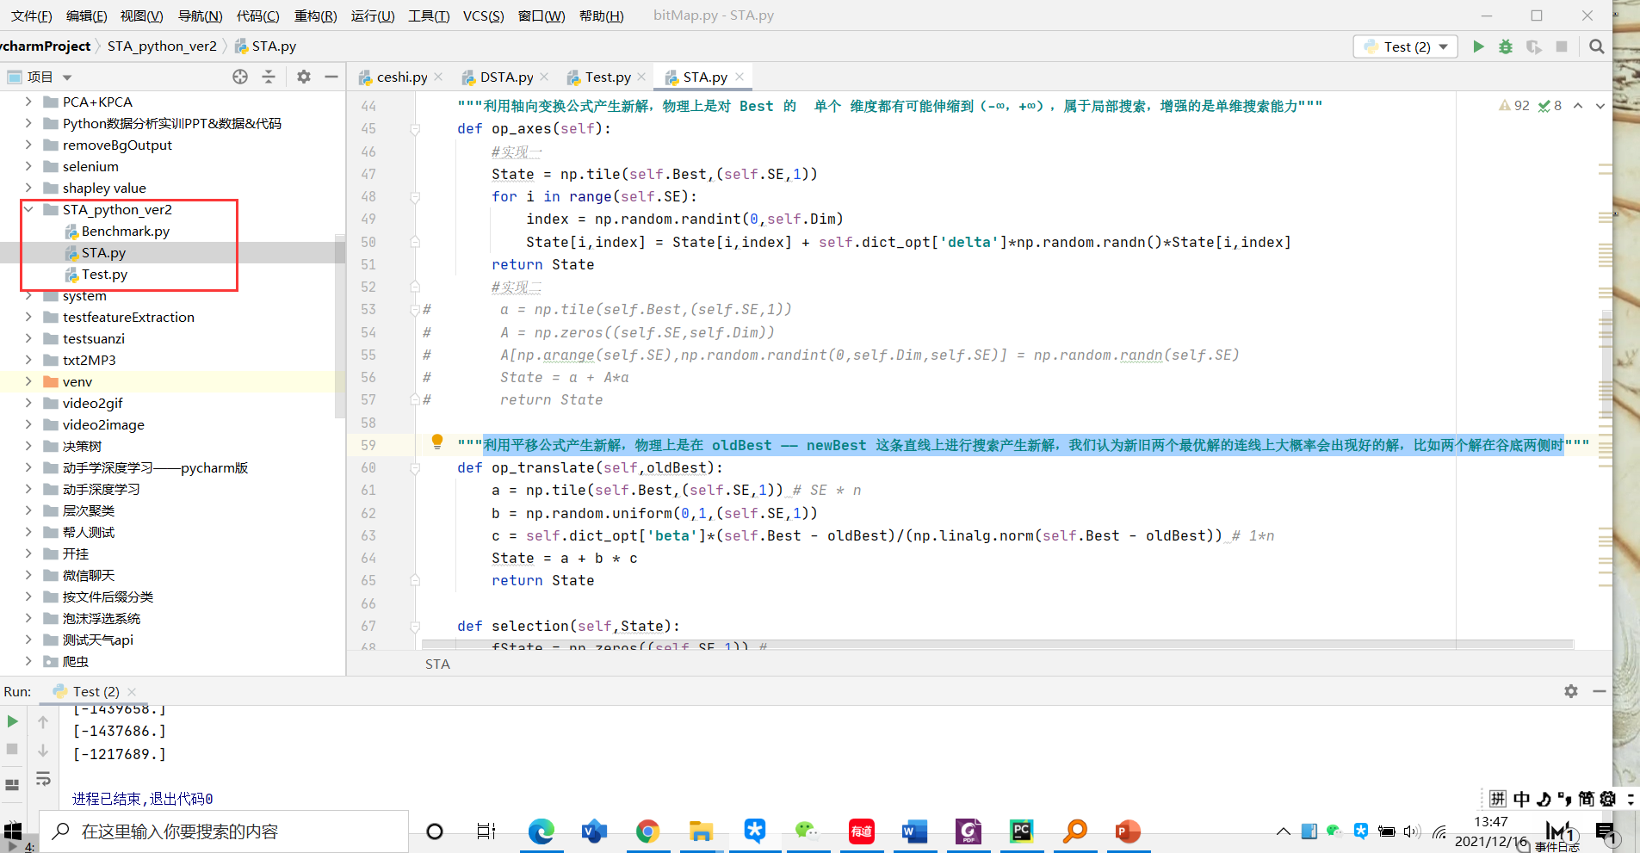Click project panel vertical scrollbar
The image size is (1640, 853).
pos(340,327)
